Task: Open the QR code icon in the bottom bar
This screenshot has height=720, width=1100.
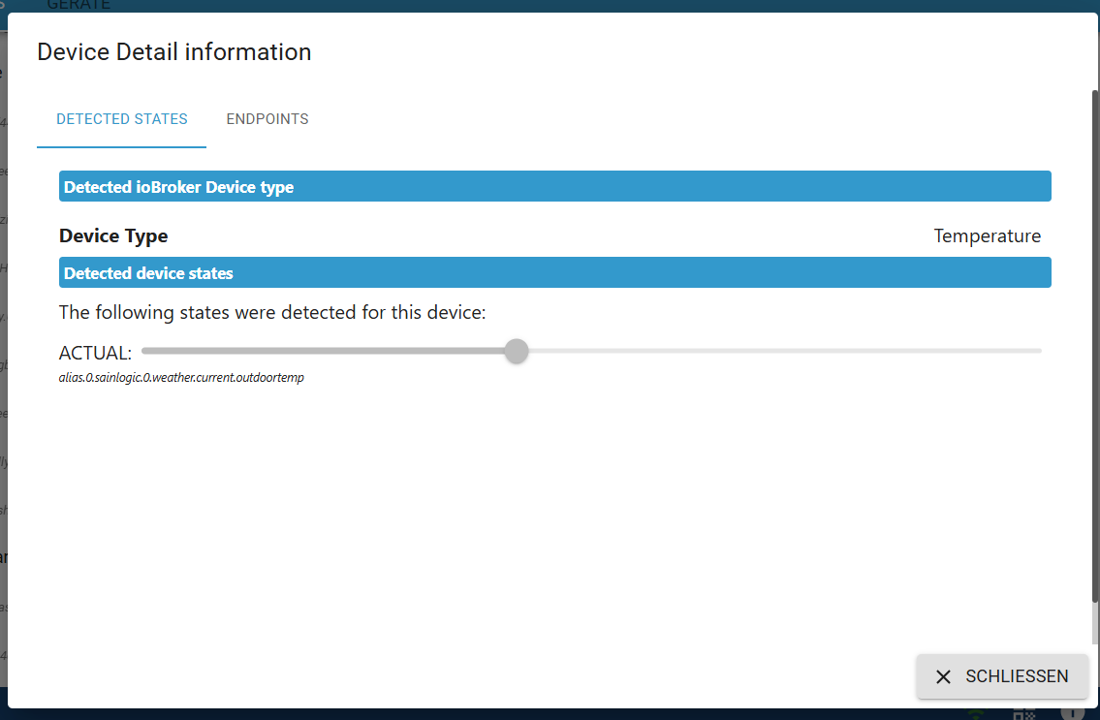Action: 1024,715
